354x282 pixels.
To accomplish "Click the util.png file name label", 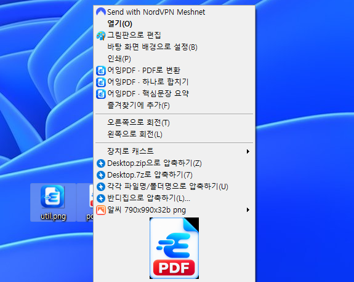I will click(54, 216).
